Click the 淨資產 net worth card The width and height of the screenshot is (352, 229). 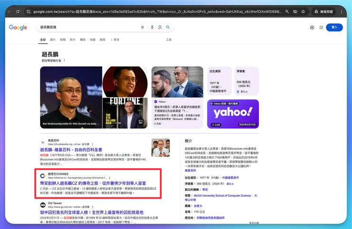[246, 81]
